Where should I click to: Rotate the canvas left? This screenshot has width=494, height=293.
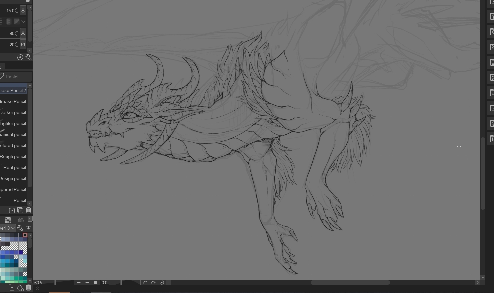(145, 283)
